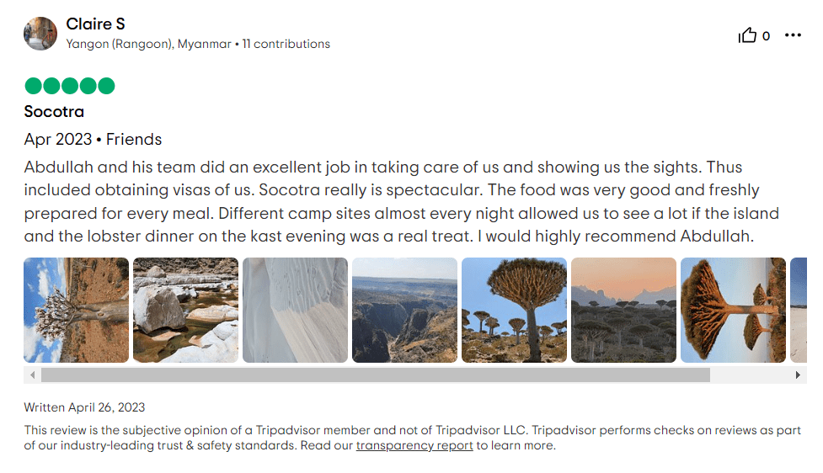Click the five-circle rating bubbles

point(70,86)
